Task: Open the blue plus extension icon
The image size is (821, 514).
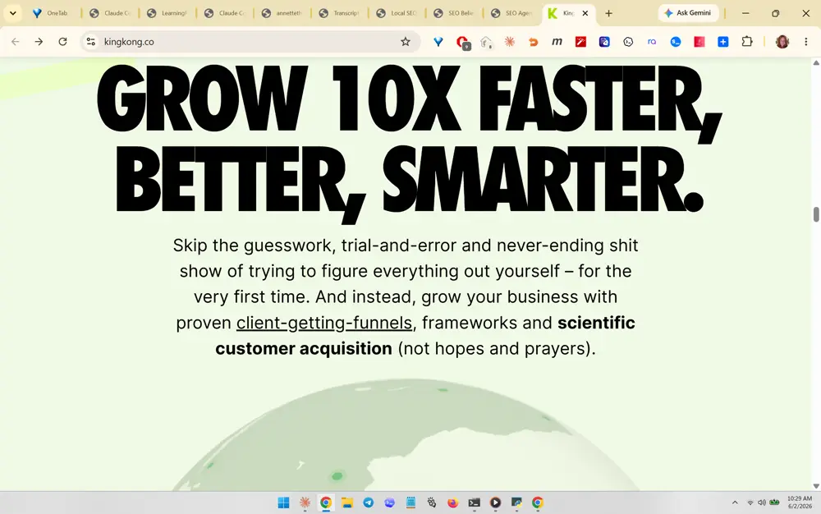Action: (723, 42)
